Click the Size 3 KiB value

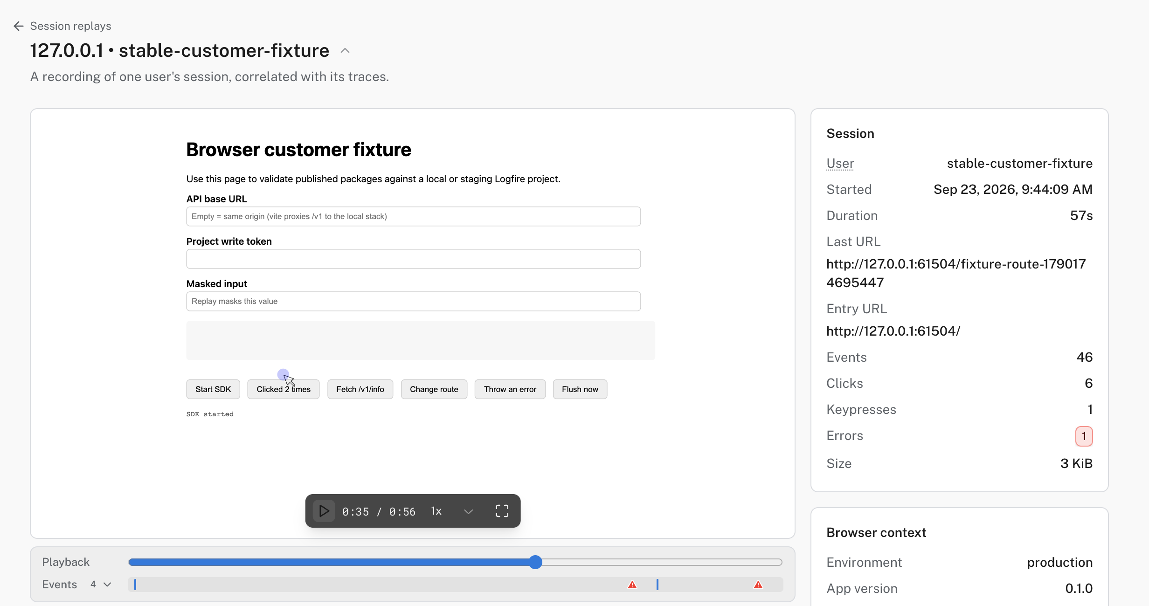(x=1077, y=463)
